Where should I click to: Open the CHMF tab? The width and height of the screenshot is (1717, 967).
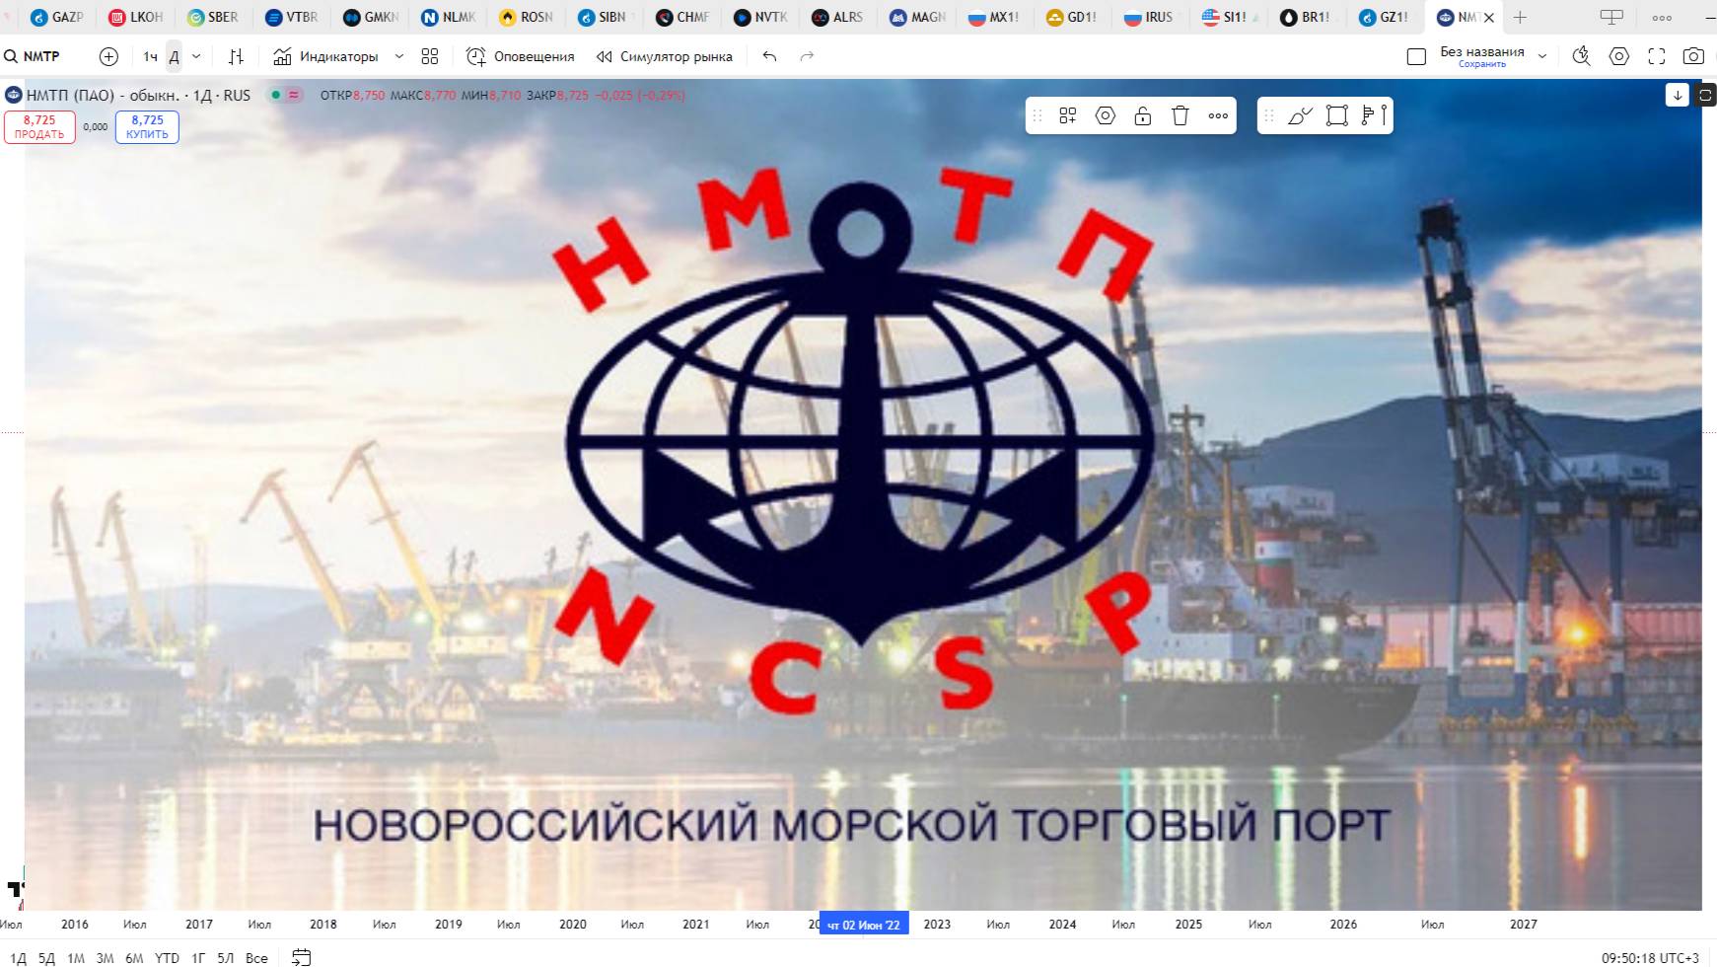coord(682,17)
